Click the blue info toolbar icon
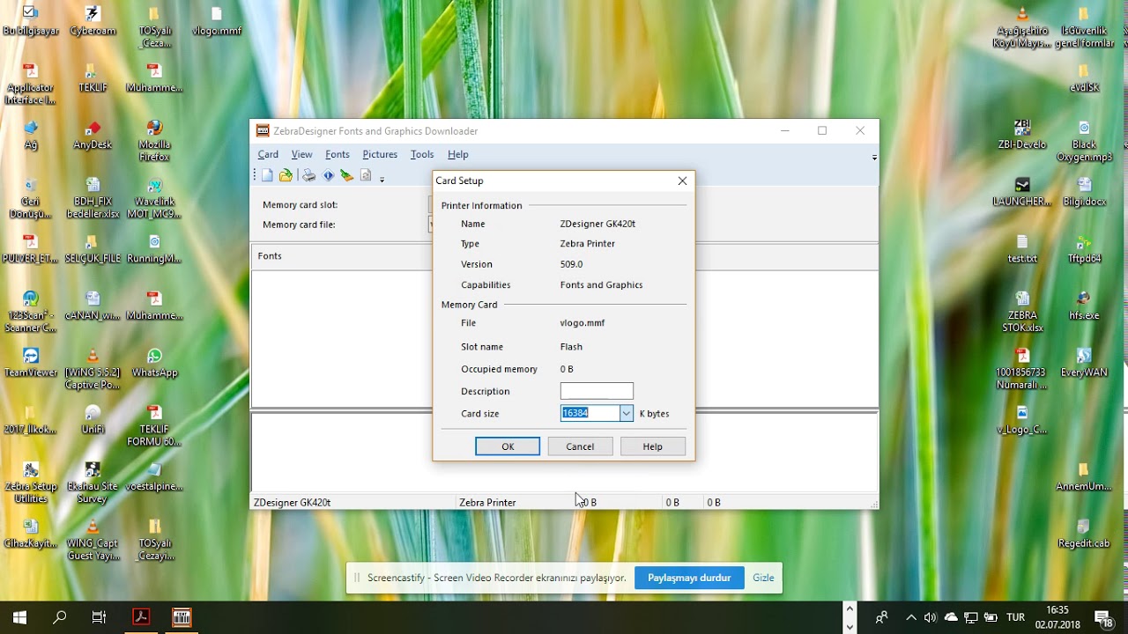The height and width of the screenshot is (634, 1128). pyautogui.click(x=328, y=176)
